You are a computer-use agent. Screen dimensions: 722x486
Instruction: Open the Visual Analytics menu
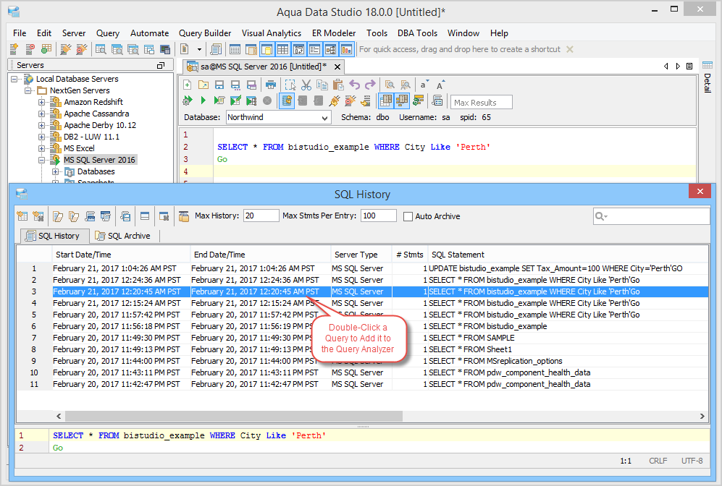point(272,33)
